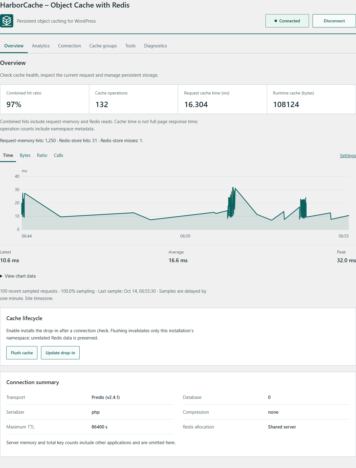The width and height of the screenshot is (356, 468).
Task: Click the Request-memory hits statistics line
Action: [x=72, y=141]
